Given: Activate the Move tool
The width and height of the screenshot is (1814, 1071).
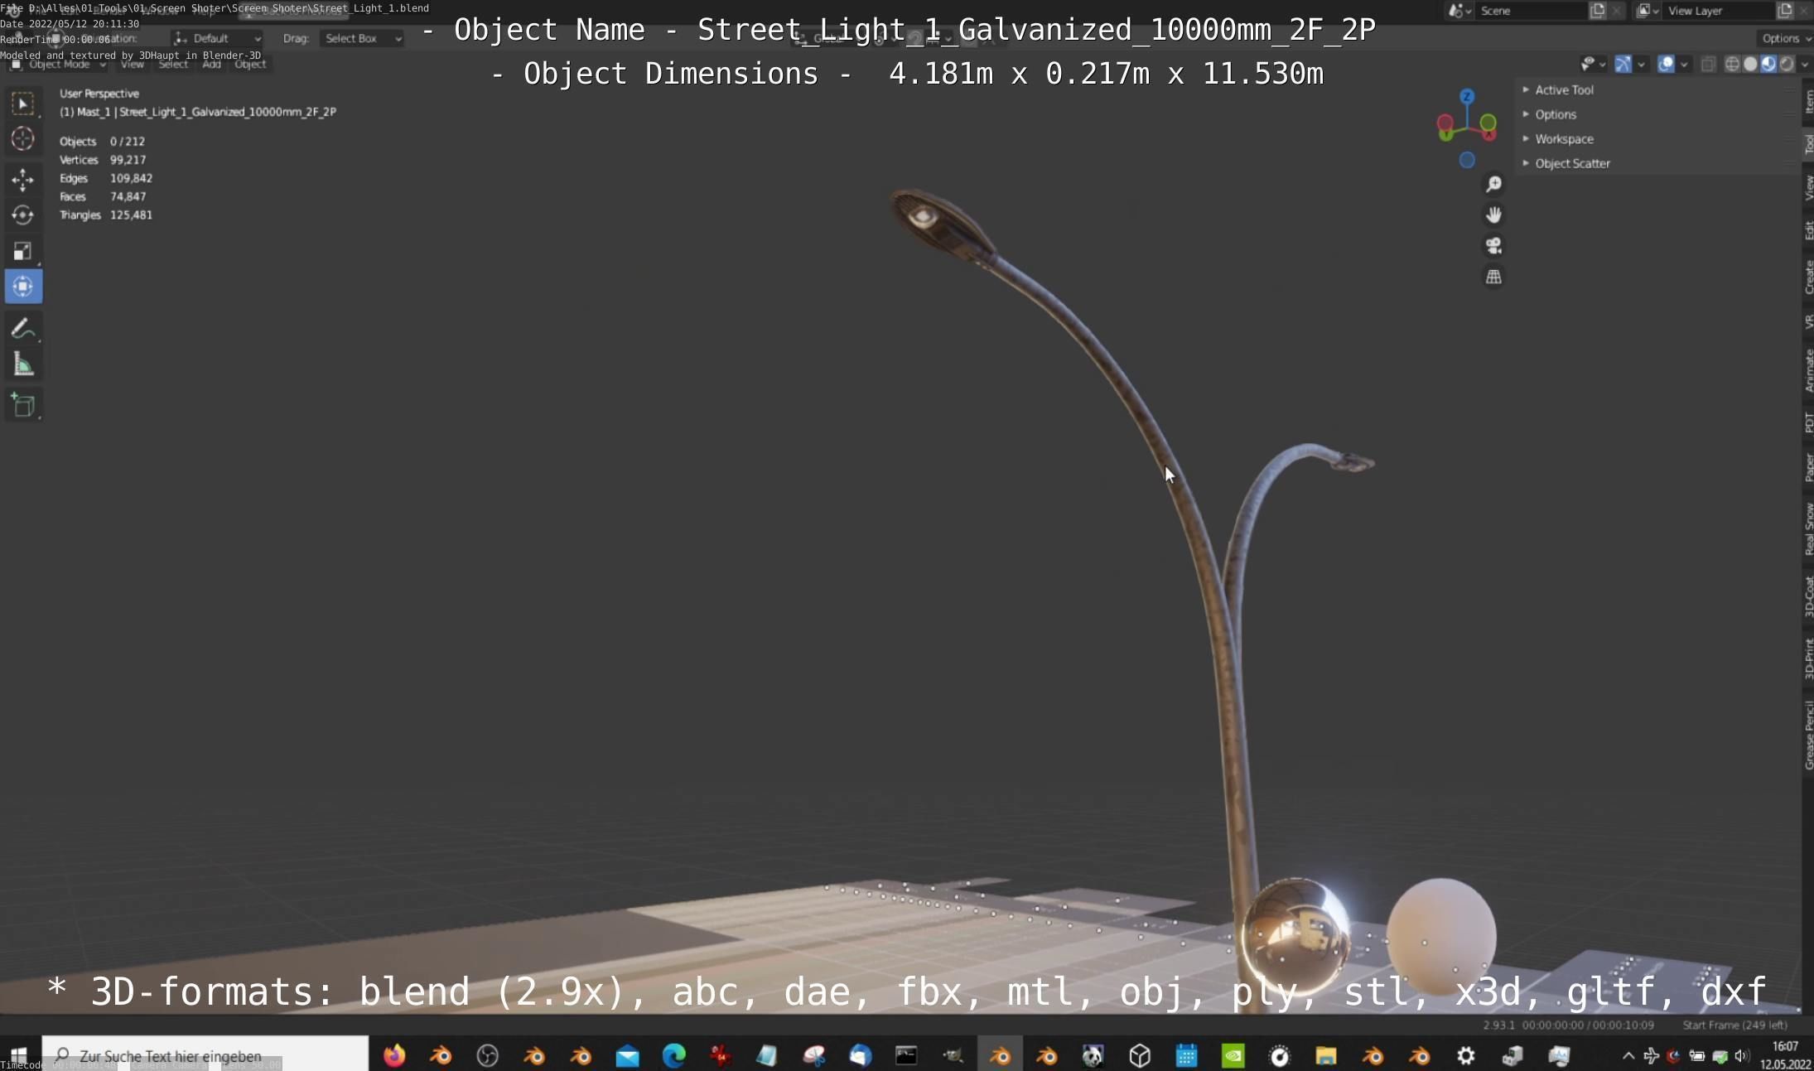Looking at the screenshot, I should tap(22, 179).
